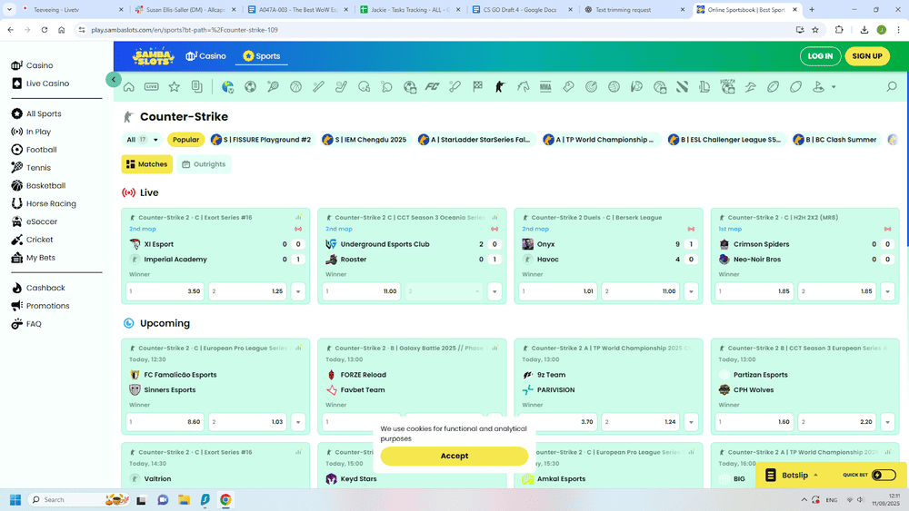This screenshot has height=511, width=909.
Task: Expand more markets on FC Famalicão Esports match
Action: 298,422
